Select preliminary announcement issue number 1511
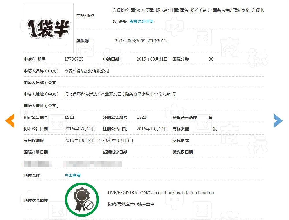Viewport: 289px width, 220px height. [69, 117]
